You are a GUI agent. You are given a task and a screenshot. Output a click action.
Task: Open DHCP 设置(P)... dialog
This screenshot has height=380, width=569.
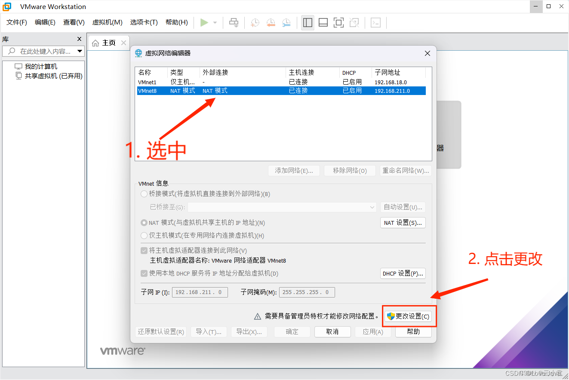point(403,273)
